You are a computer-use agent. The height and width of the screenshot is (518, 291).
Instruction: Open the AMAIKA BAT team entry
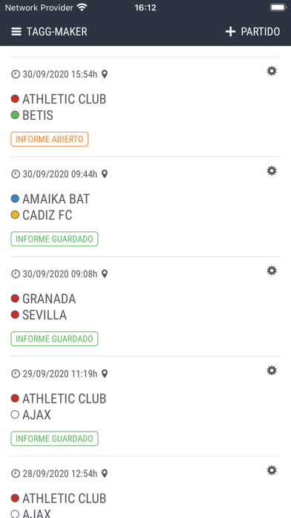56,199
